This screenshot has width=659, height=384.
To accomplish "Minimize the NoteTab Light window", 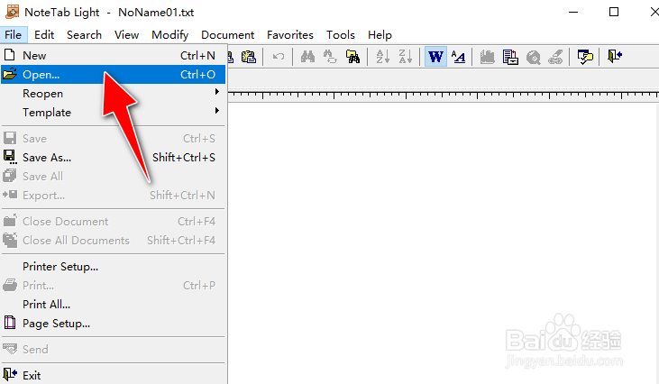I will pos(573,13).
